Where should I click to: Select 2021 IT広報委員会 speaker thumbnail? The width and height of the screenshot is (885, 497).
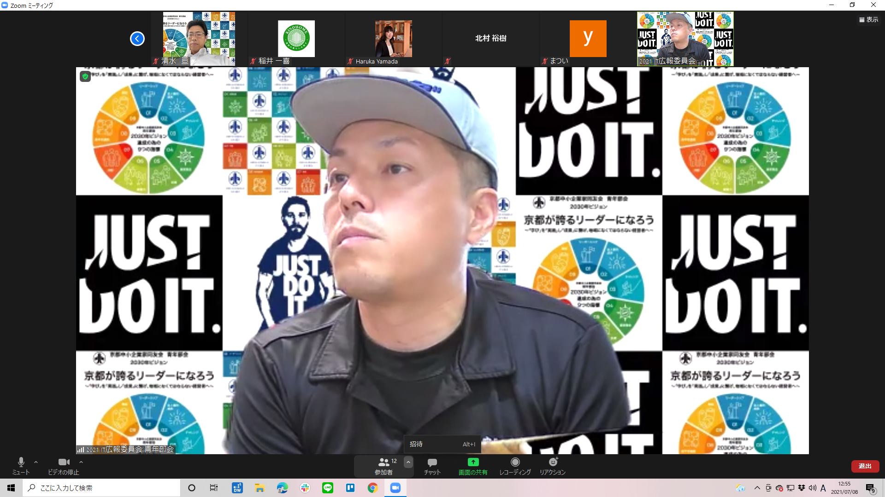click(685, 39)
